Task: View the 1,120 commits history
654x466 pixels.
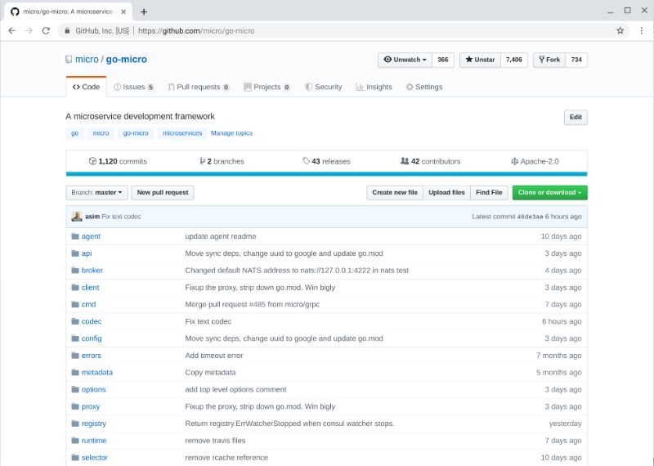Action: pyautogui.click(x=118, y=161)
